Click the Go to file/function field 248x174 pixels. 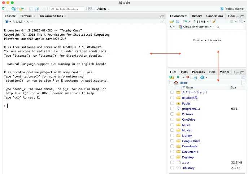[67, 9]
